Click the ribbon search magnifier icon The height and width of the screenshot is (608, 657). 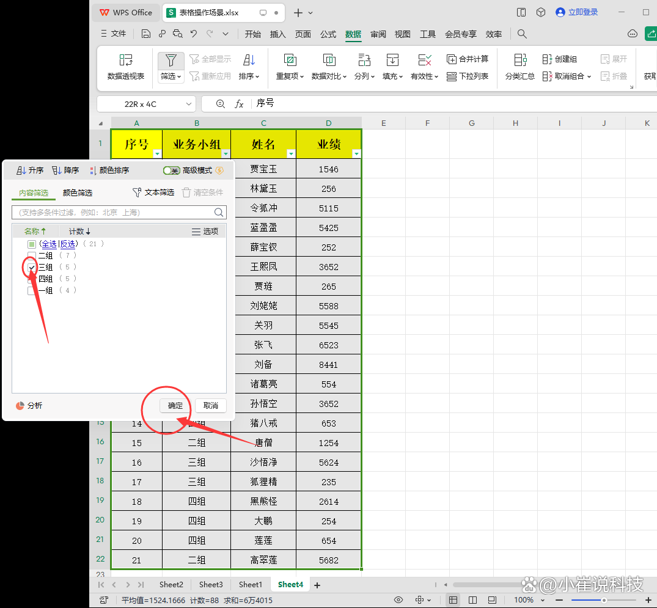coord(522,34)
